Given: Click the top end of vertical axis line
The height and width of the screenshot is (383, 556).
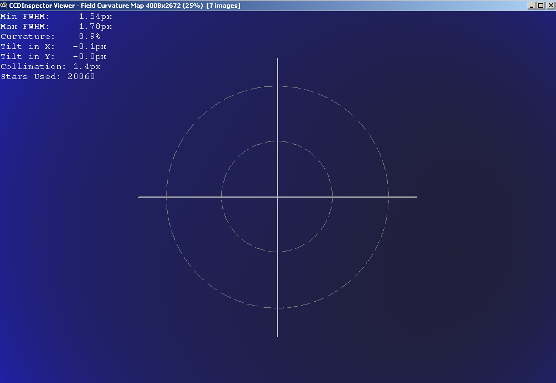Looking at the screenshot, I should pos(277,59).
